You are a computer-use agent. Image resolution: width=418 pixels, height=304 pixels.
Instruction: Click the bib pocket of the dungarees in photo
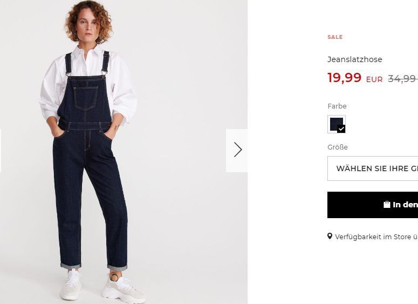86,97
